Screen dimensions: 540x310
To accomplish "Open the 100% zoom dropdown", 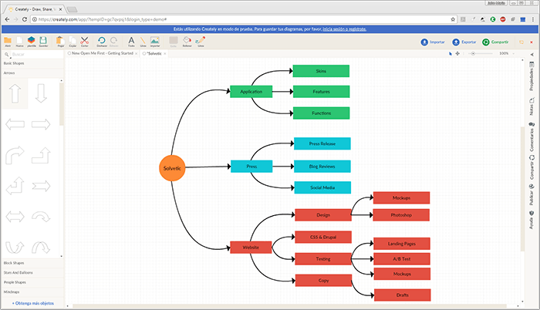I will [507, 53].
